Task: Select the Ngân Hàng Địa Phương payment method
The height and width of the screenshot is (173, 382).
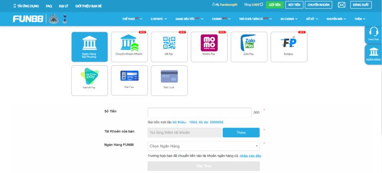Action: [89, 47]
